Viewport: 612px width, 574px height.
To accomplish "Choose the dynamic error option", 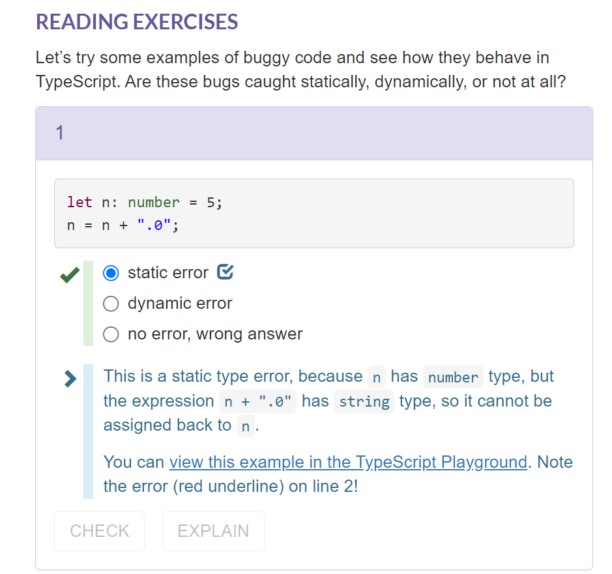I will 111,304.
